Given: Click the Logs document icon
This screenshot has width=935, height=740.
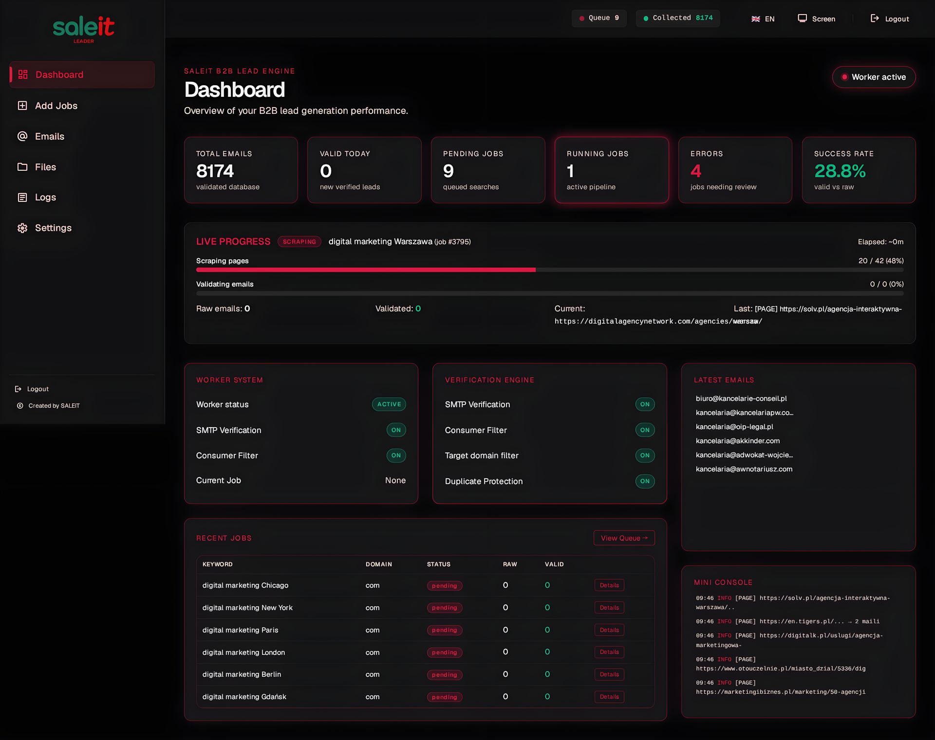Looking at the screenshot, I should (22, 197).
